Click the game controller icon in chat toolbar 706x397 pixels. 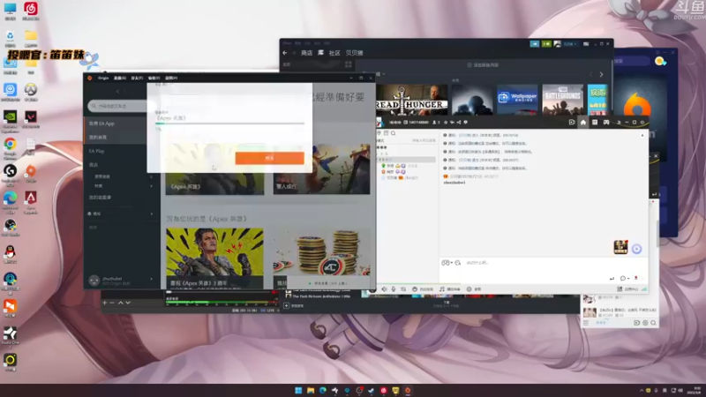pyautogui.click(x=606, y=123)
